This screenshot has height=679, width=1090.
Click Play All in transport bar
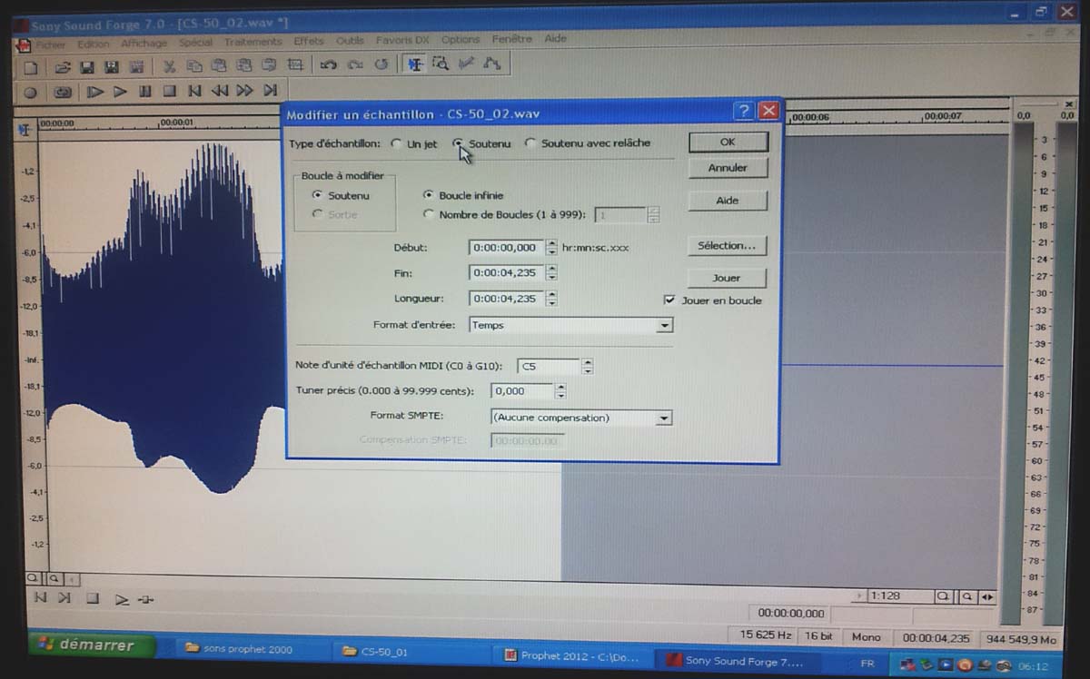click(x=94, y=92)
